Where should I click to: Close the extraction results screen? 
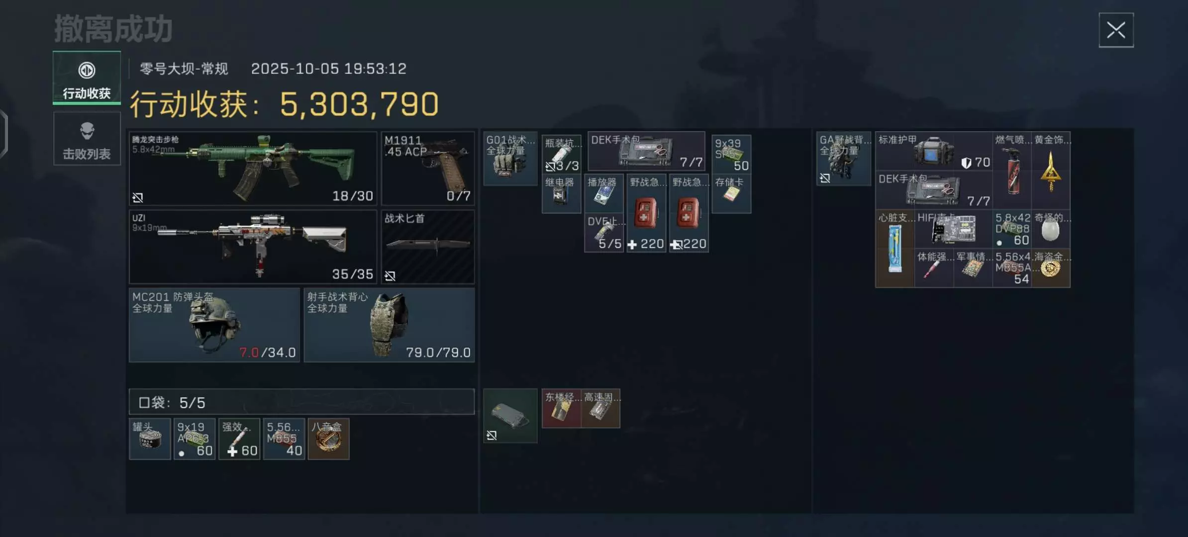(1116, 30)
